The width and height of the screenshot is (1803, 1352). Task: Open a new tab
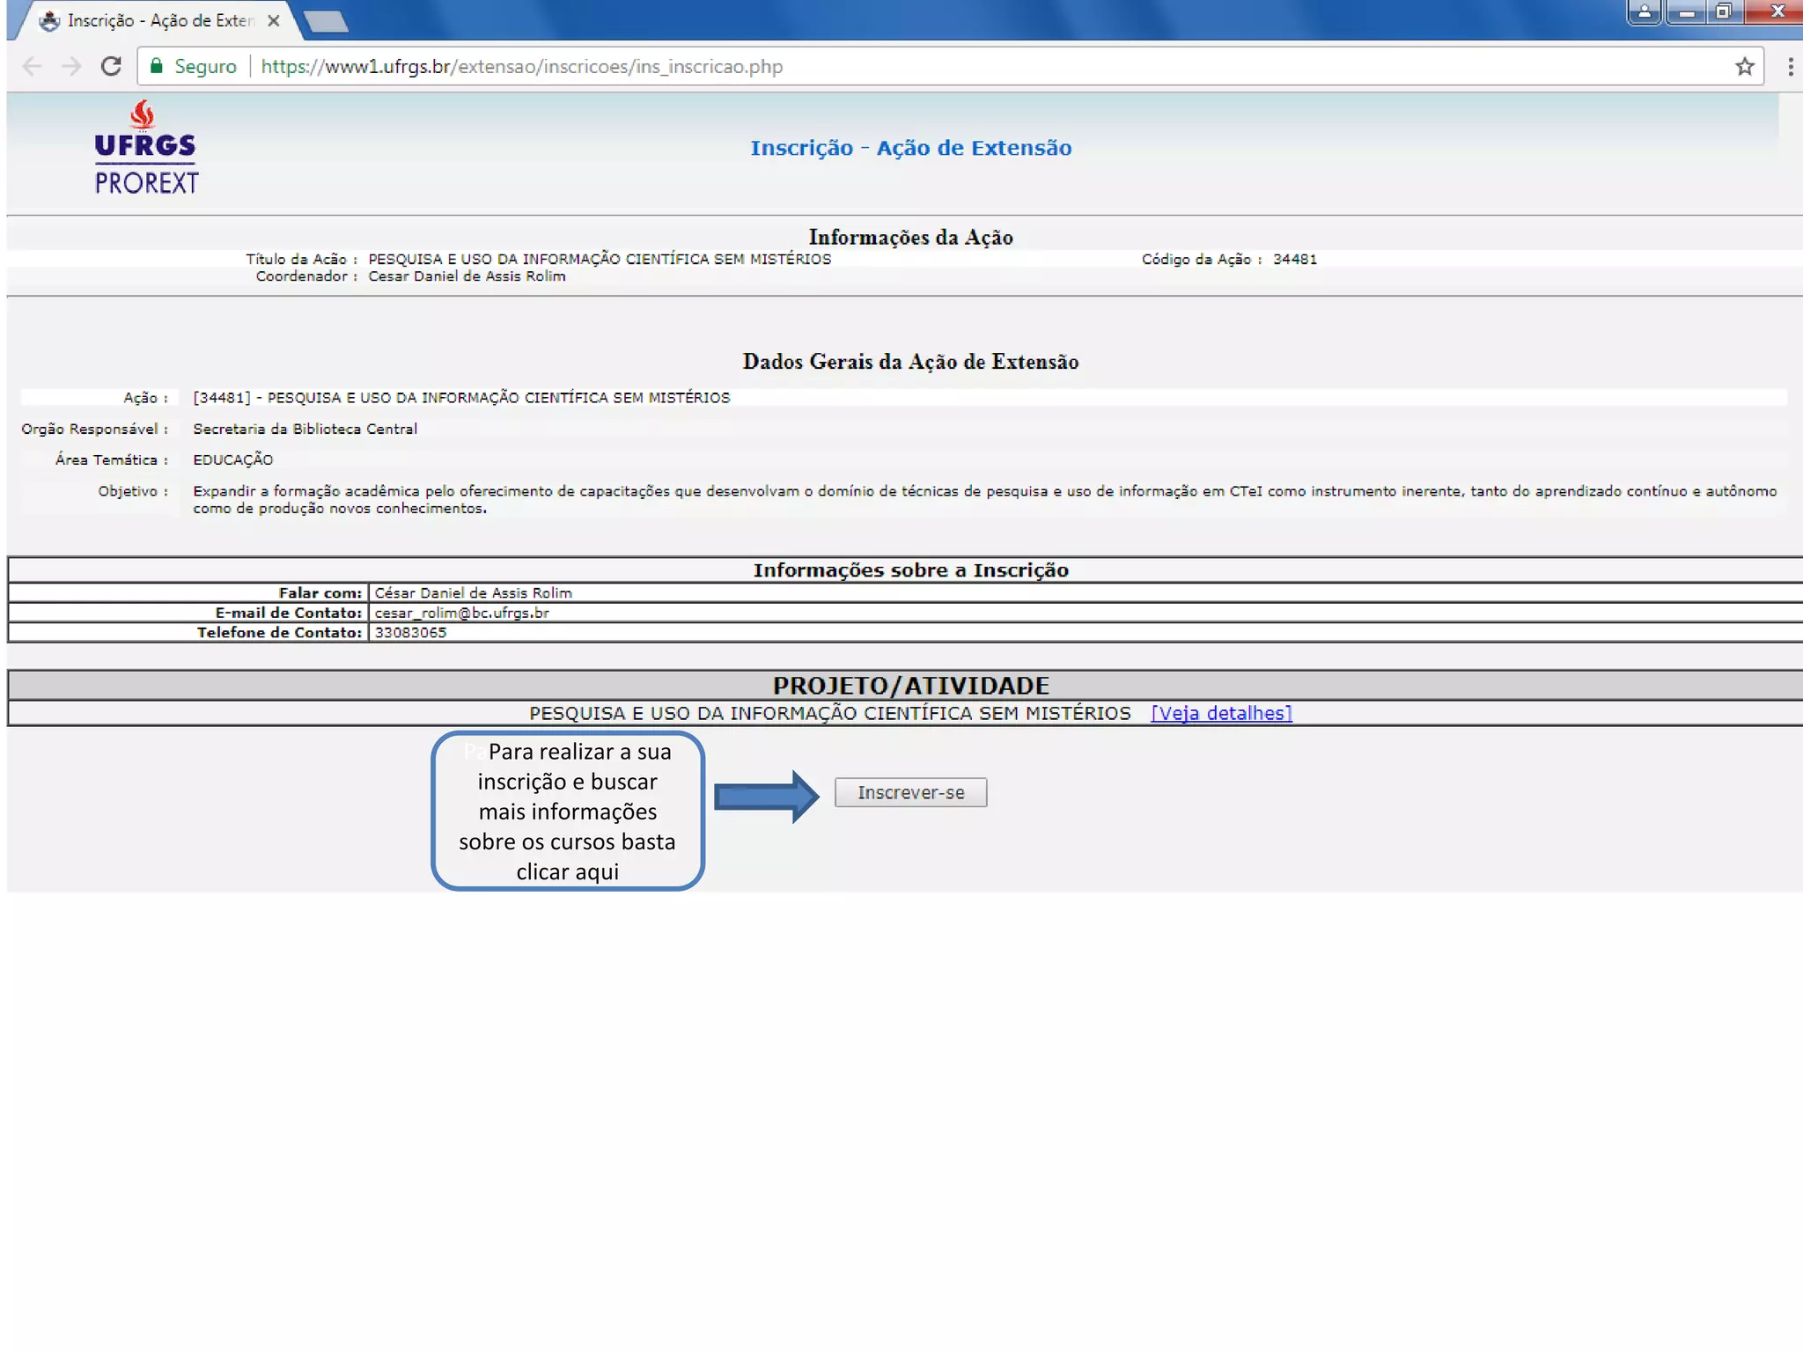[327, 21]
